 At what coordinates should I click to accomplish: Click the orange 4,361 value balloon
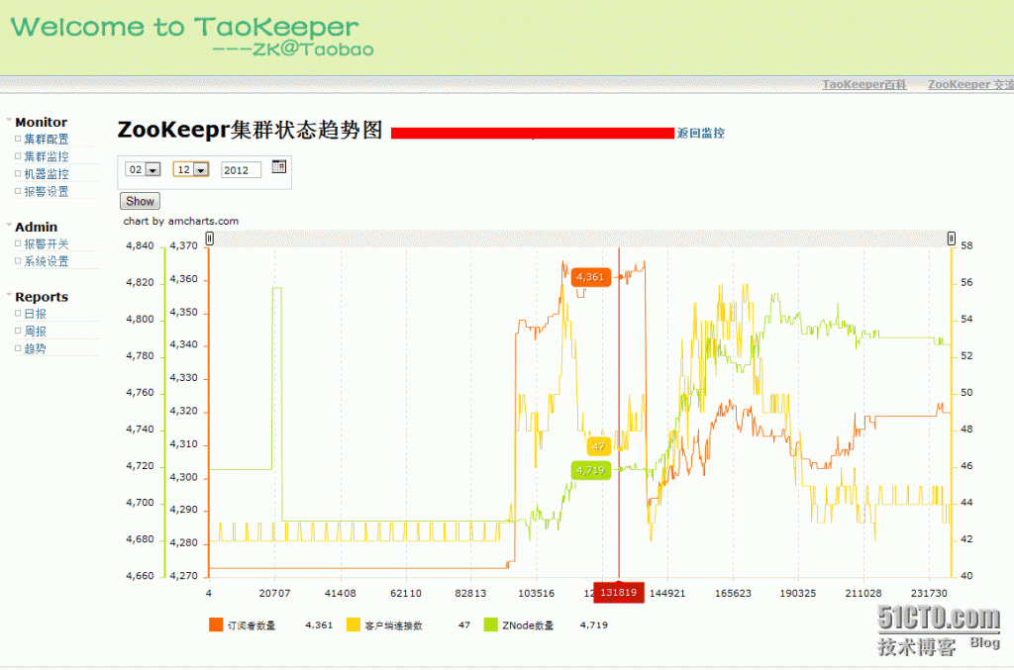tap(590, 277)
